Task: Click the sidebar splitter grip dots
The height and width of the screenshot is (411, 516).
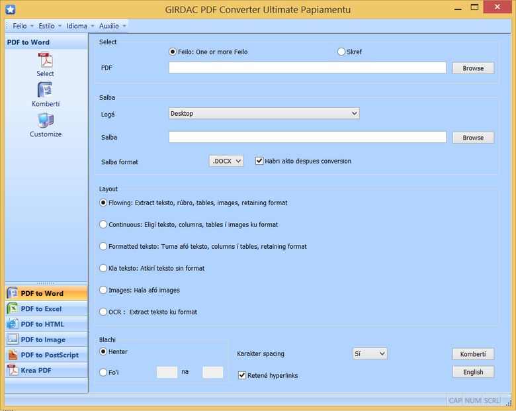Action: click(x=46, y=283)
